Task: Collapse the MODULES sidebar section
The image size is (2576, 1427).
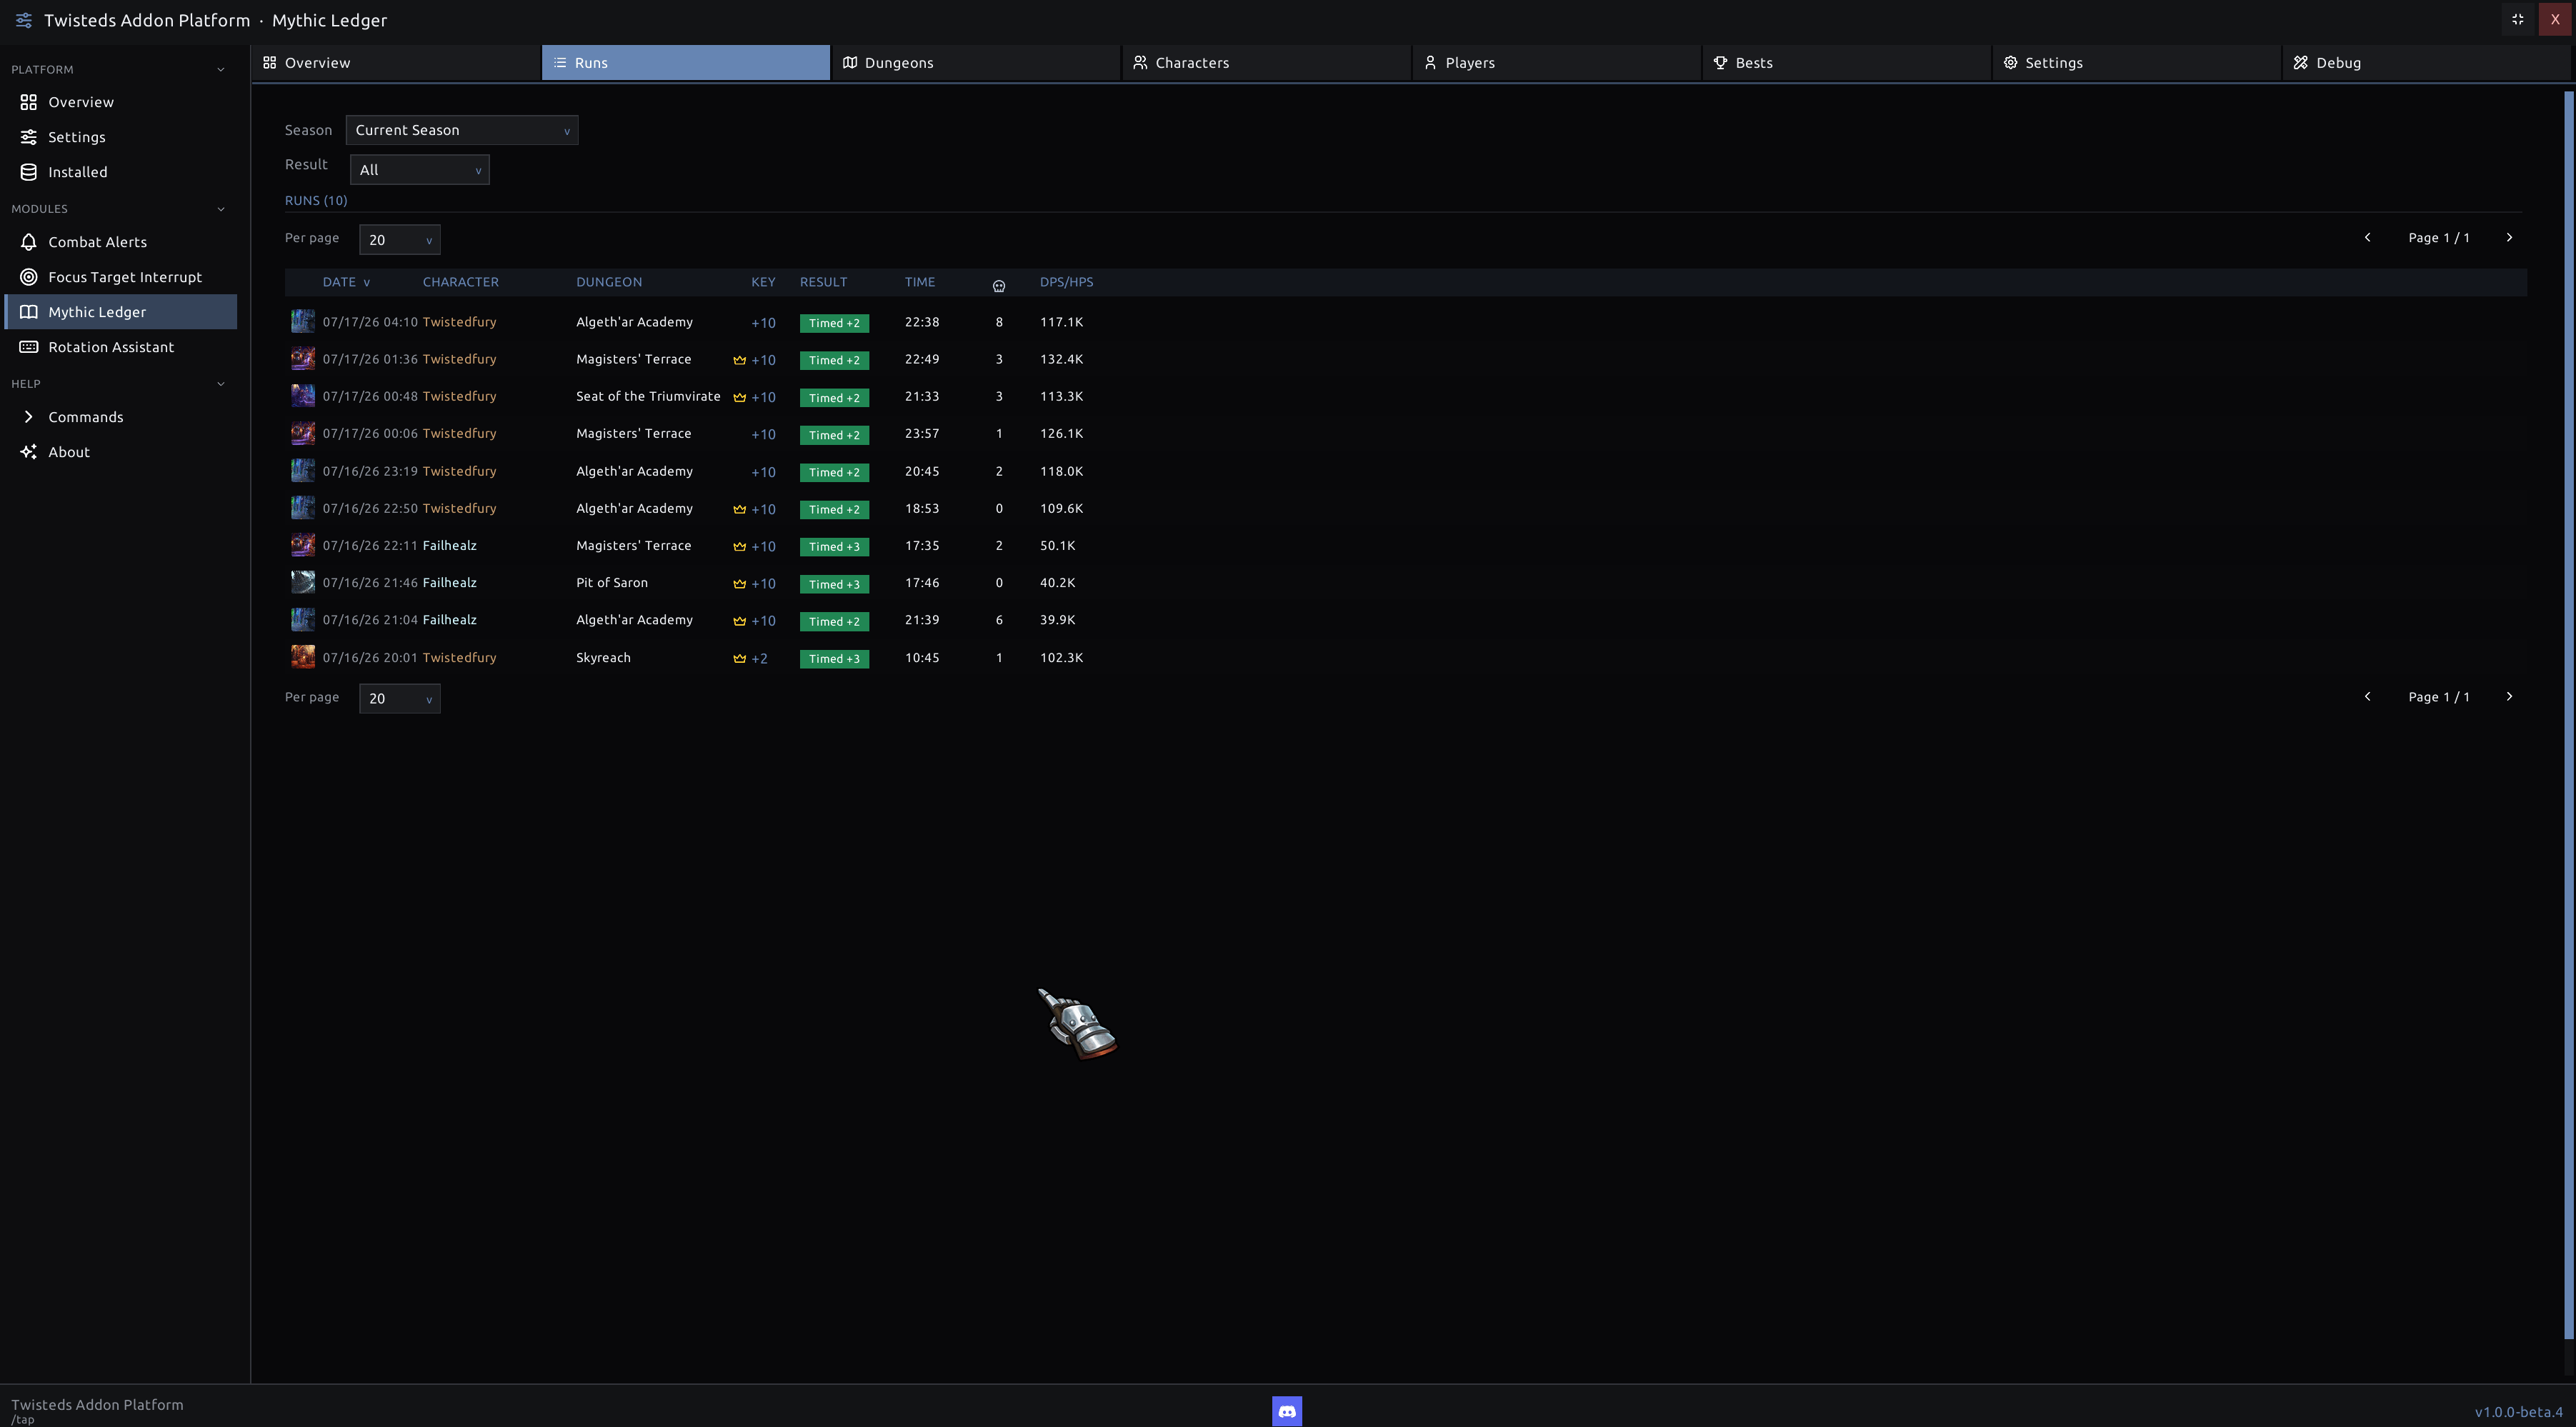Action: (x=221, y=209)
